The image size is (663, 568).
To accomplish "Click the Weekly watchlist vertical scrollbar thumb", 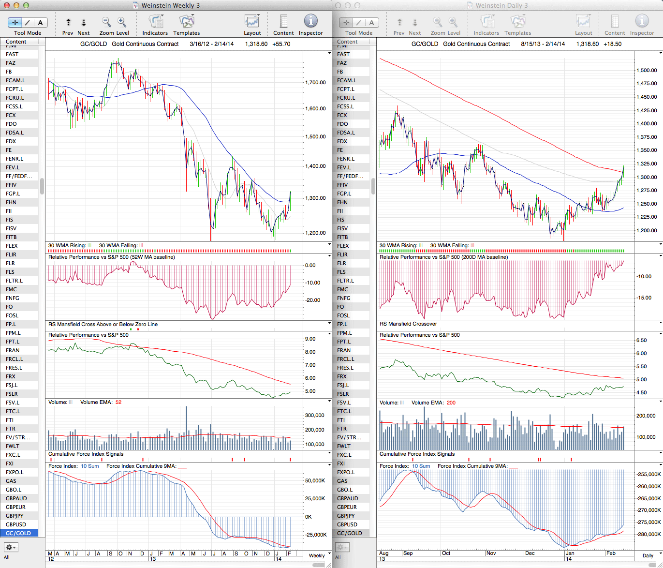I will coord(42,186).
